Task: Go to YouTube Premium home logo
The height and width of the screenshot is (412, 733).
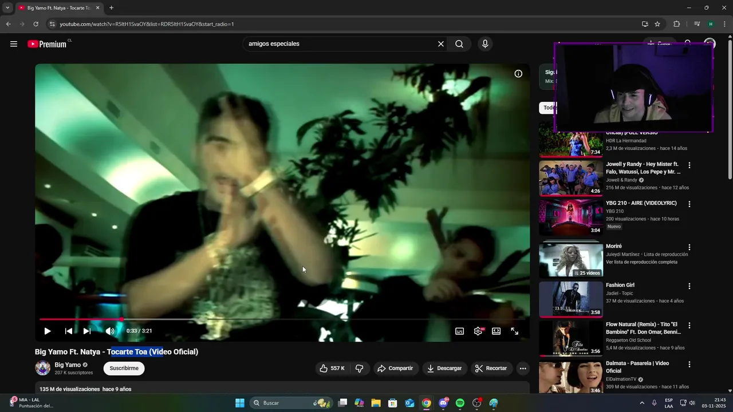Action: [x=48, y=44]
